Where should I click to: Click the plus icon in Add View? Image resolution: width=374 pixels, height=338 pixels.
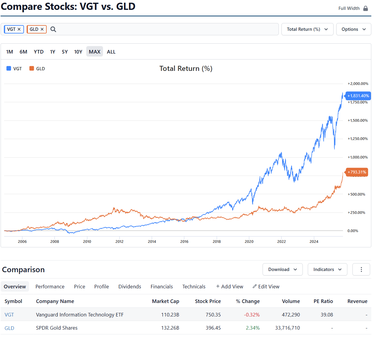(x=218, y=286)
